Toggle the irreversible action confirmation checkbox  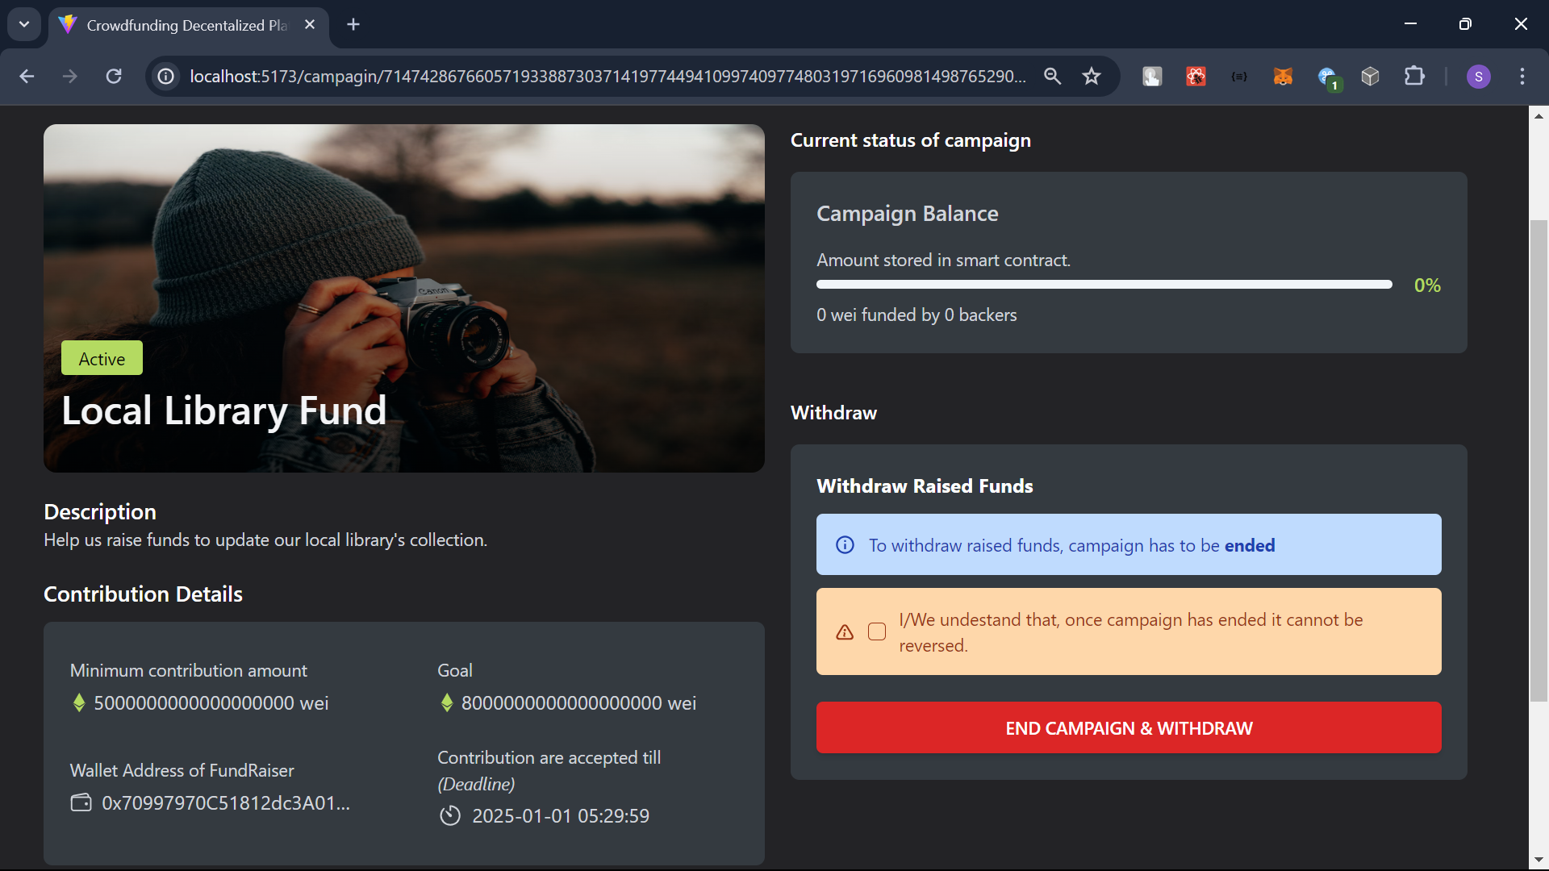click(877, 631)
